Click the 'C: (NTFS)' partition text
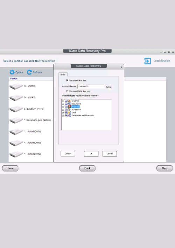 pyautogui.click(x=30, y=86)
